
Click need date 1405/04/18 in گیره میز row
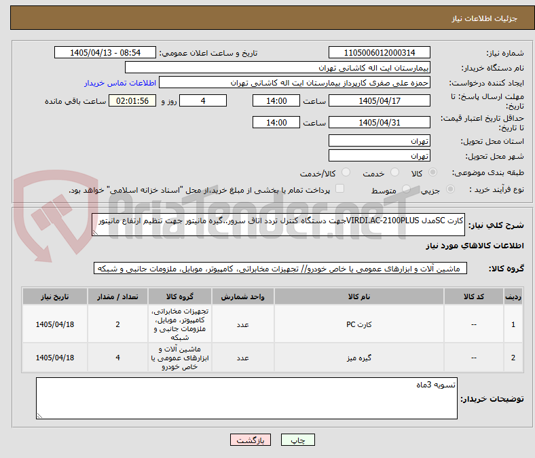(x=55, y=358)
